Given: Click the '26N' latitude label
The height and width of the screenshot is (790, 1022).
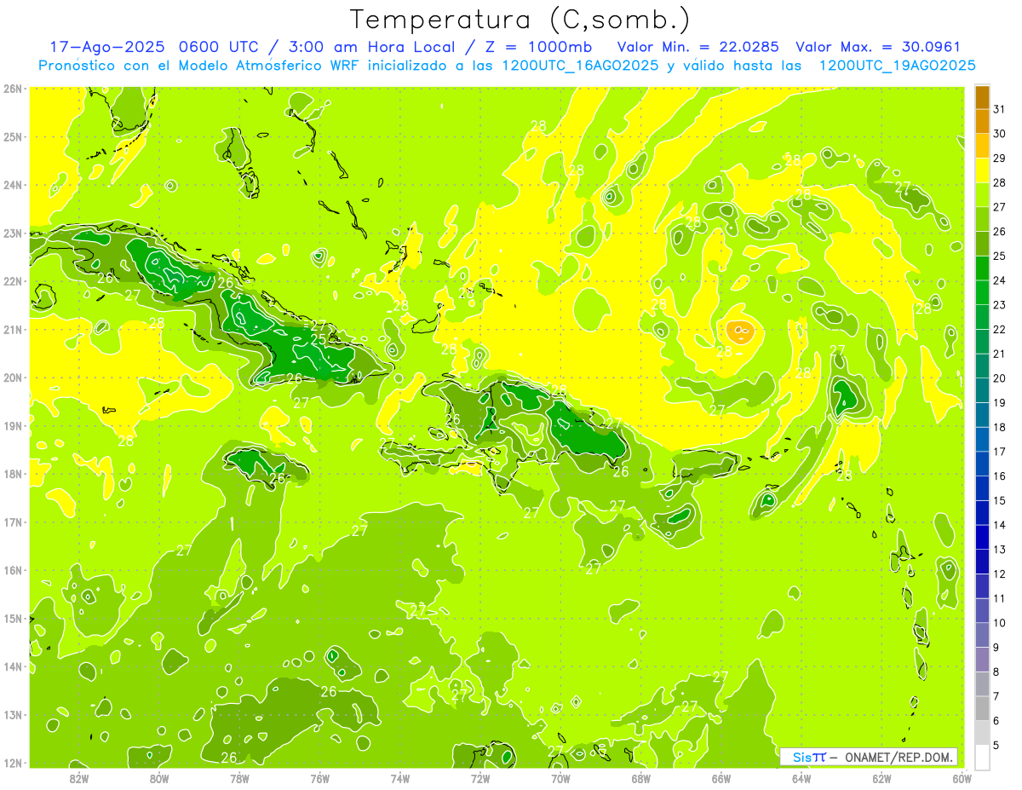Looking at the screenshot, I should (x=14, y=89).
